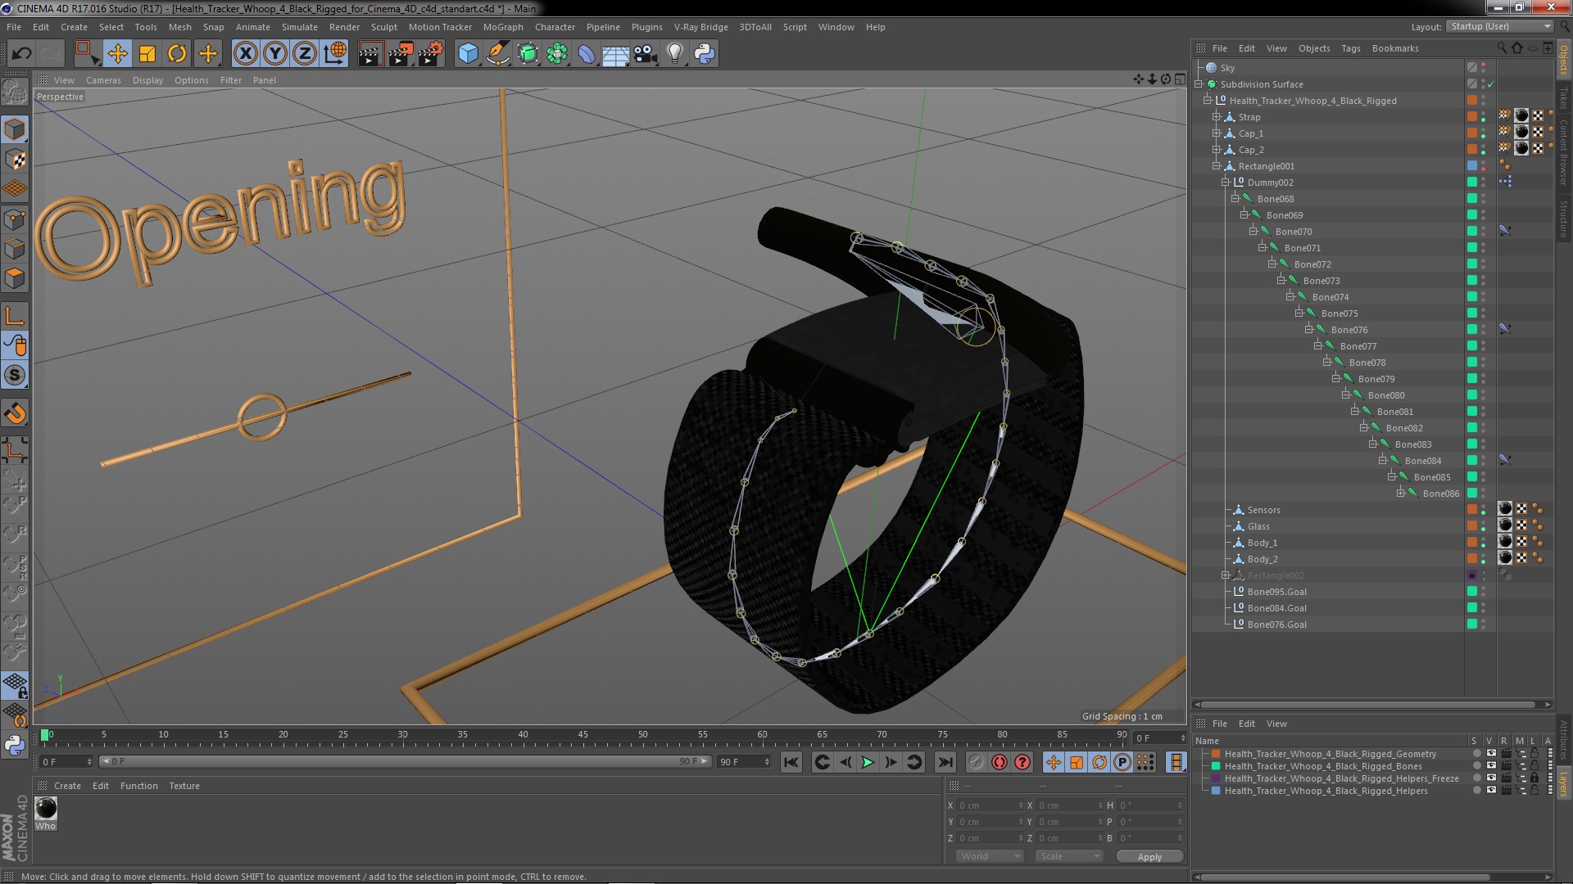Open the Scale mode dropdown
This screenshot has width=1573, height=884.
(x=1068, y=856)
